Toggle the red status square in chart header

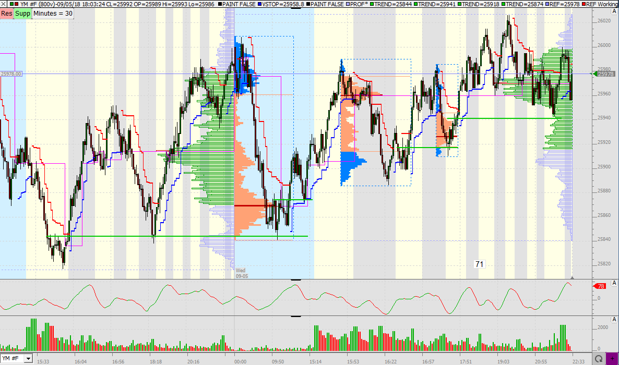pyautogui.click(x=16, y=4)
